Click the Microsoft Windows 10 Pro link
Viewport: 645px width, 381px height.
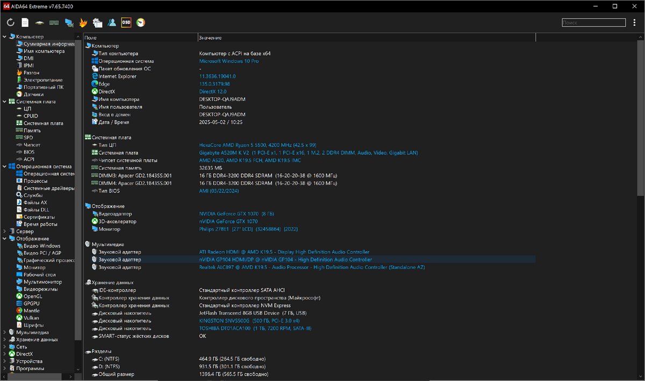[228, 61]
